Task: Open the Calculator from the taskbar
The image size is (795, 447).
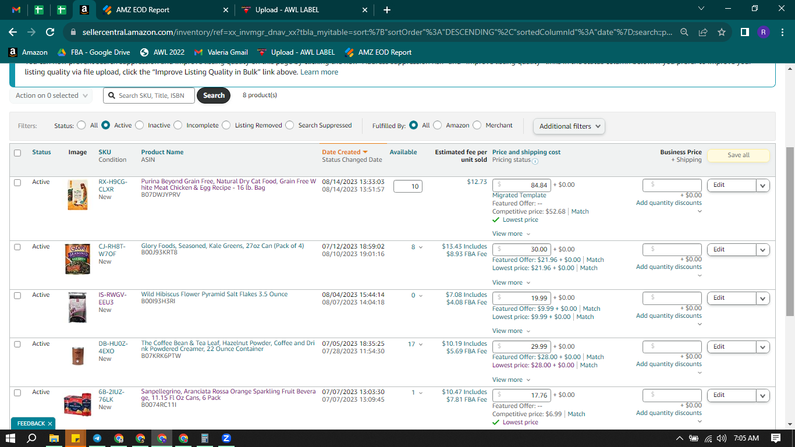Action: [205, 438]
